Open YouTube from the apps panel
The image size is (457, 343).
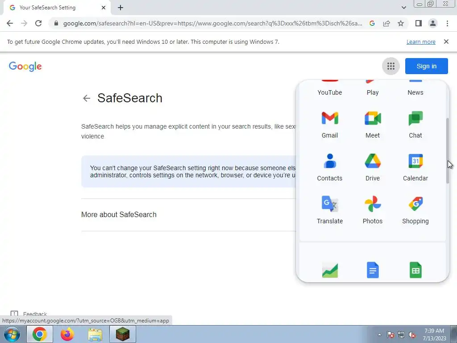[330, 88]
